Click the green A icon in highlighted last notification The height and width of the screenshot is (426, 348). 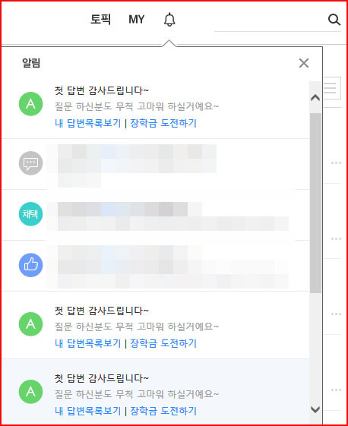(x=30, y=392)
